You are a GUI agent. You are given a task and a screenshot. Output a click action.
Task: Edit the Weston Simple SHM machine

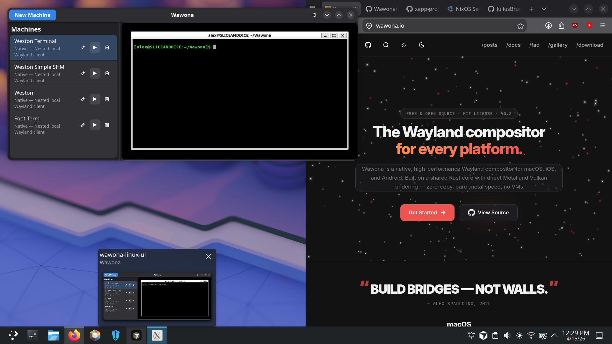[x=83, y=73]
